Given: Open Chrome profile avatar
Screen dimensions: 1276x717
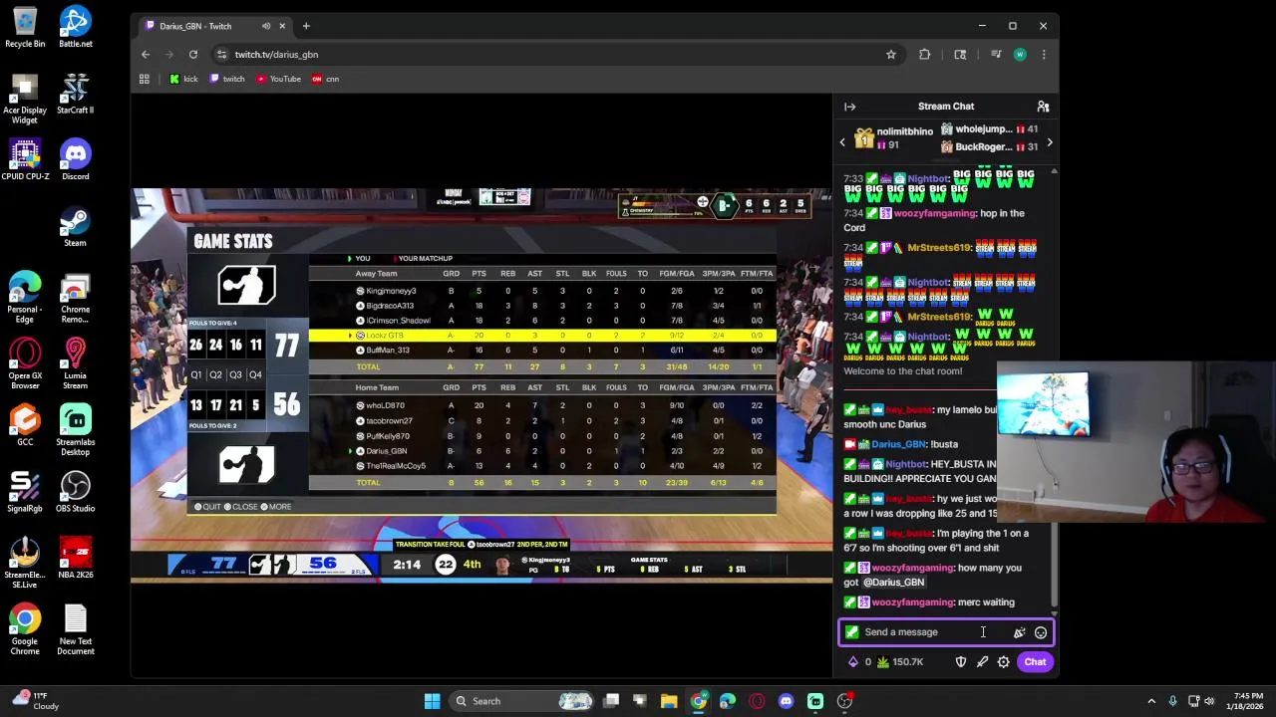Looking at the screenshot, I should point(1020,55).
